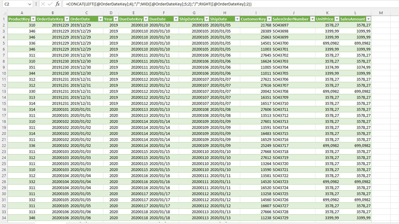Click the Name Box showing C2

tap(15, 4)
